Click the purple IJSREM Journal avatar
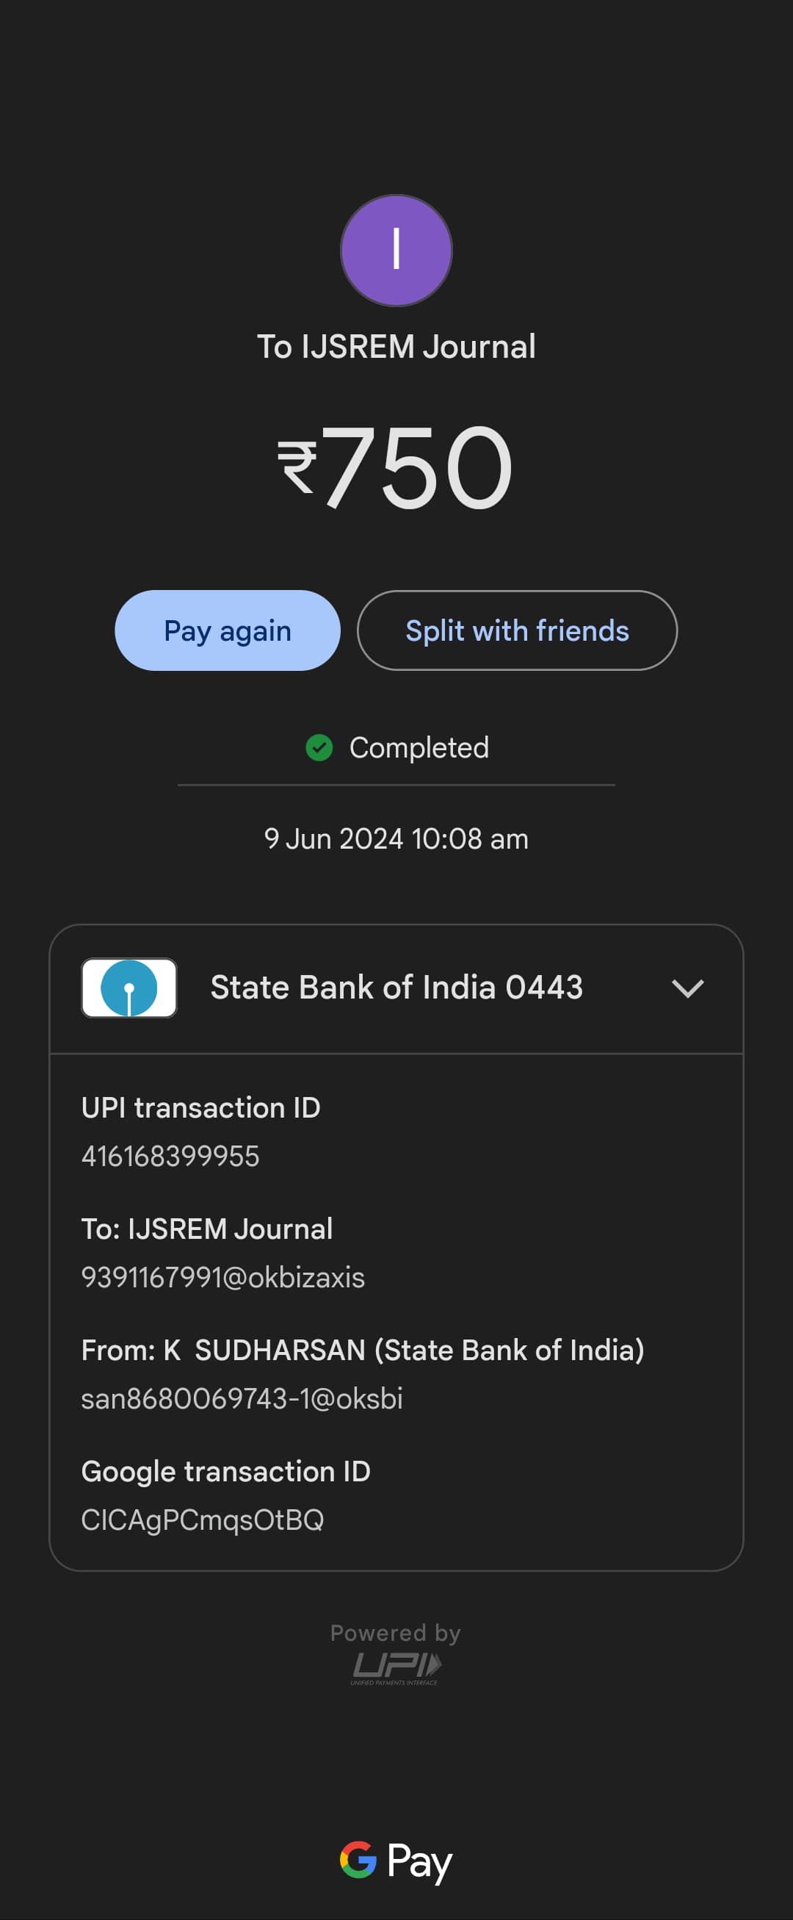The image size is (793, 1920). click(396, 251)
